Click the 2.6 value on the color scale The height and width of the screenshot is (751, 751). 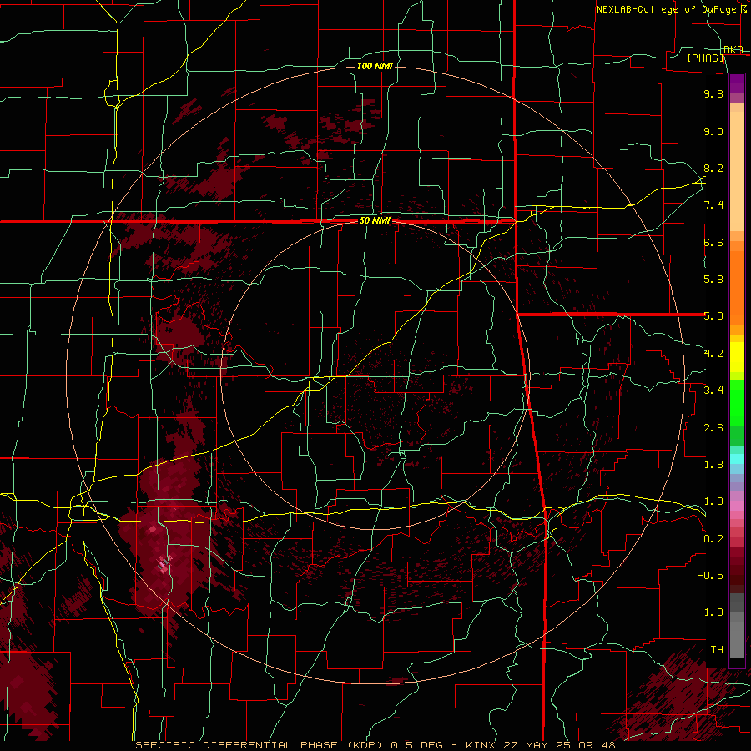[713, 428]
